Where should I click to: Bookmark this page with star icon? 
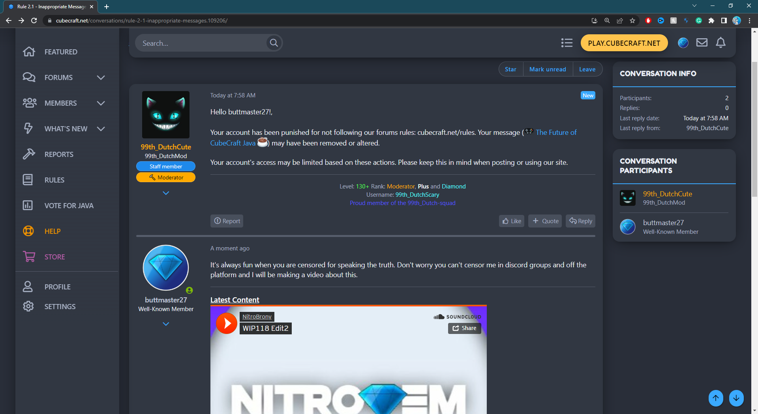click(632, 21)
